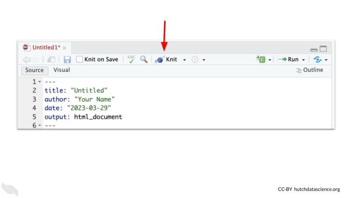This screenshot has width=352, height=198.
Task: Switch to the Source editor mode
Action: click(34, 70)
